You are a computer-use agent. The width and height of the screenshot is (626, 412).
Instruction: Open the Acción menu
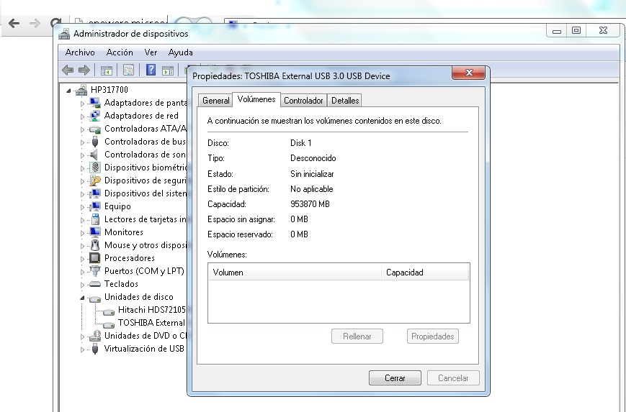tap(120, 52)
